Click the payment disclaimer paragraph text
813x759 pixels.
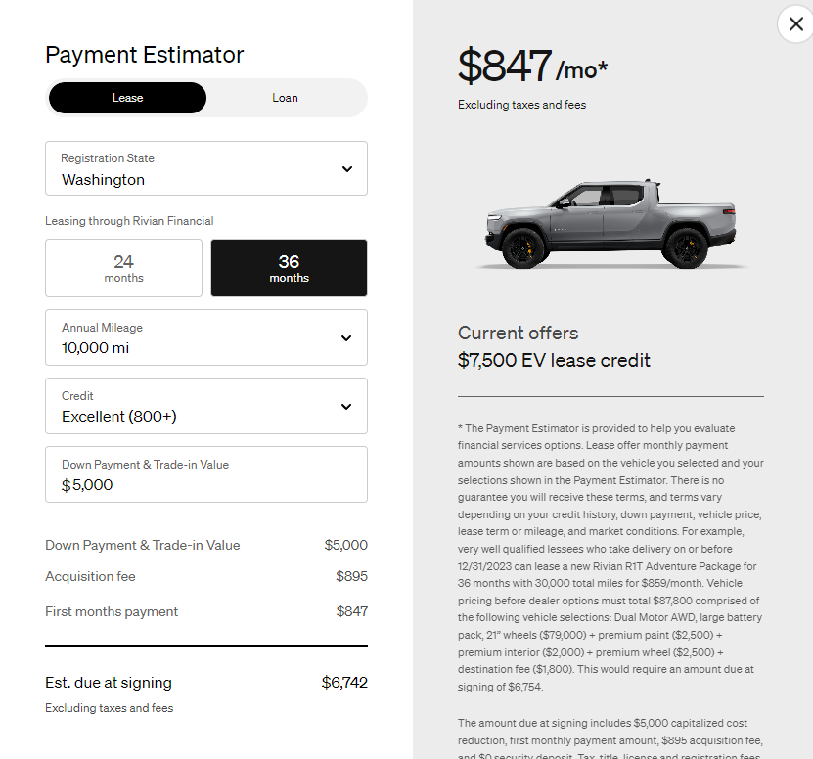tap(610, 548)
